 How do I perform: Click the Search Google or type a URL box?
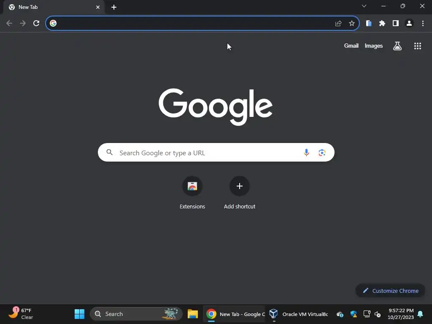pos(216,152)
